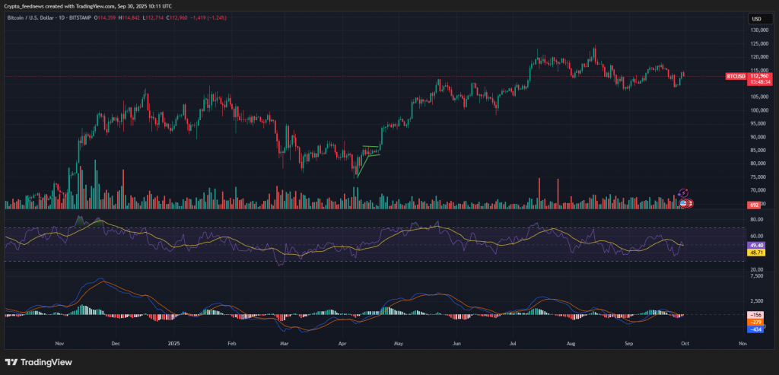Click the purple lightning event icon
779x375 pixels.
[x=683, y=193]
